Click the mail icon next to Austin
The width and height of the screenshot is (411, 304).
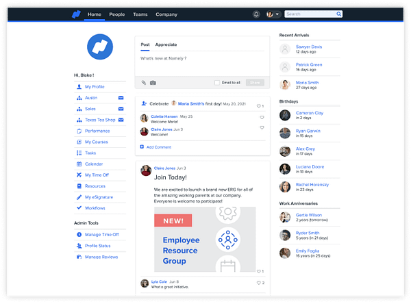click(x=121, y=98)
